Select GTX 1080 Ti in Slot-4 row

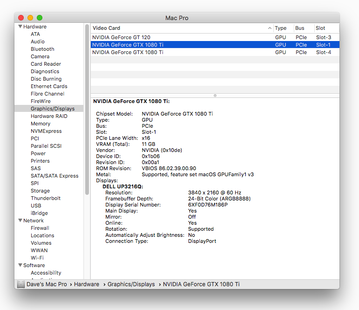click(215, 52)
